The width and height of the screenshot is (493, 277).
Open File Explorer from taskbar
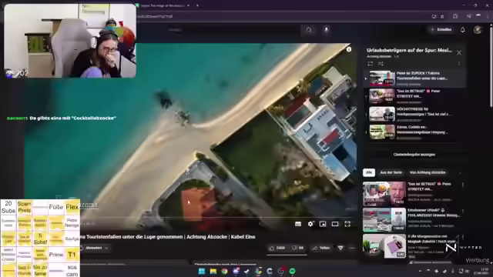click(x=213, y=271)
